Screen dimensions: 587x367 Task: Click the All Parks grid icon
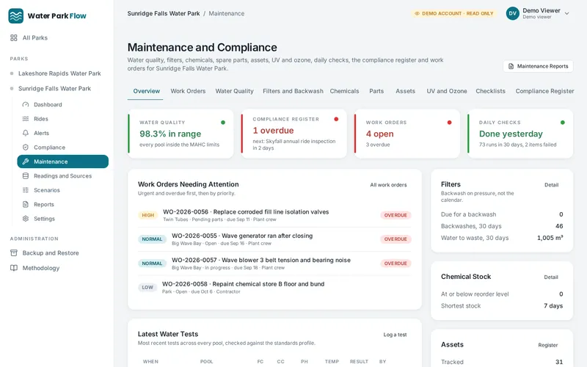click(14, 38)
